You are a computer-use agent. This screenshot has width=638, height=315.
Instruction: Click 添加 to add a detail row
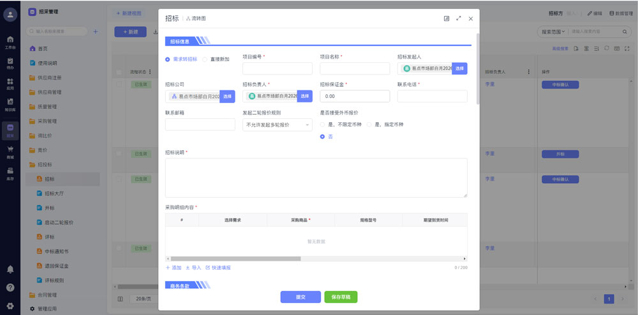coord(173,267)
